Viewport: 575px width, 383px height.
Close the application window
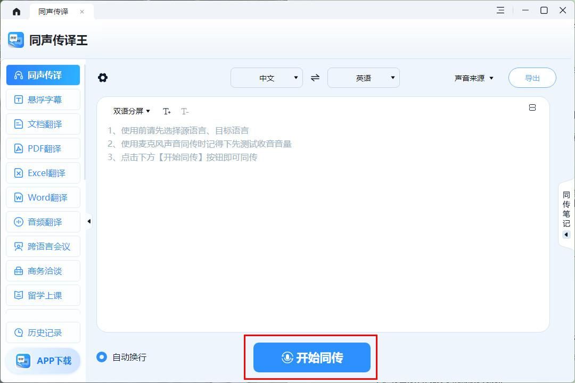[563, 10]
